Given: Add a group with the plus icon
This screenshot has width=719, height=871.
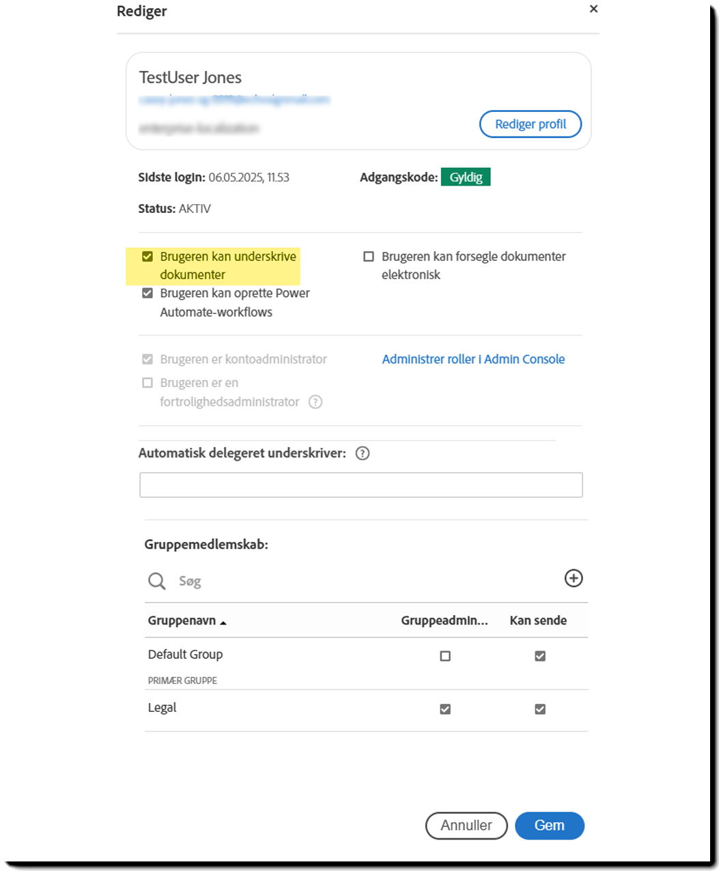Looking at the screenshot, I should (574, 578).
